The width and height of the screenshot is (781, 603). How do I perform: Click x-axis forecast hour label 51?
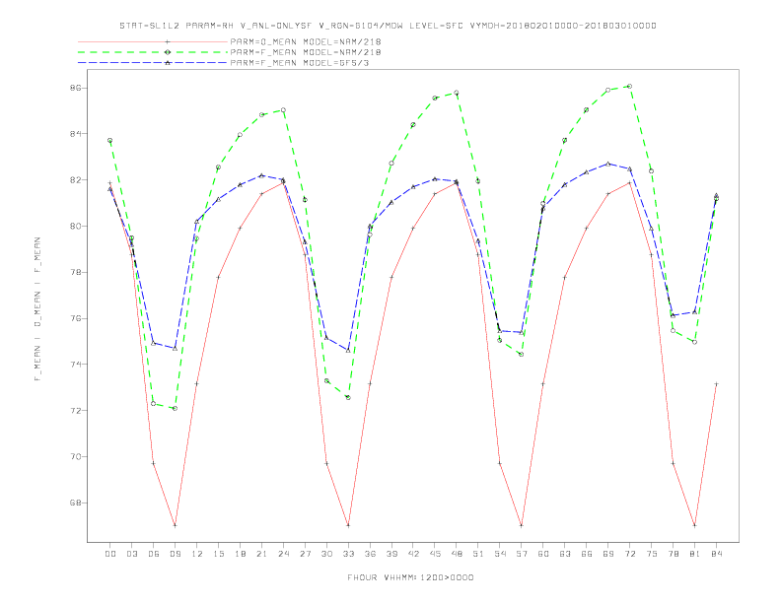point(478,554)
